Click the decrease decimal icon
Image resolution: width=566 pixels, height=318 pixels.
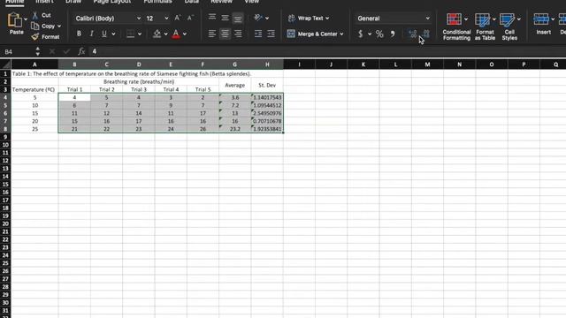point(426,34)
